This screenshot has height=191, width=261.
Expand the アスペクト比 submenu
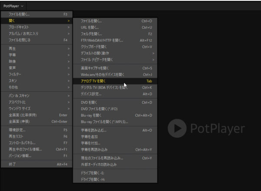click(37, 102)
